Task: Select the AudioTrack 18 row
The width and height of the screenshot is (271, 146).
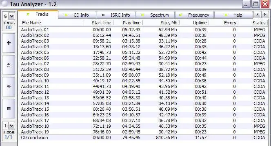Action: [x=143, y=126]
